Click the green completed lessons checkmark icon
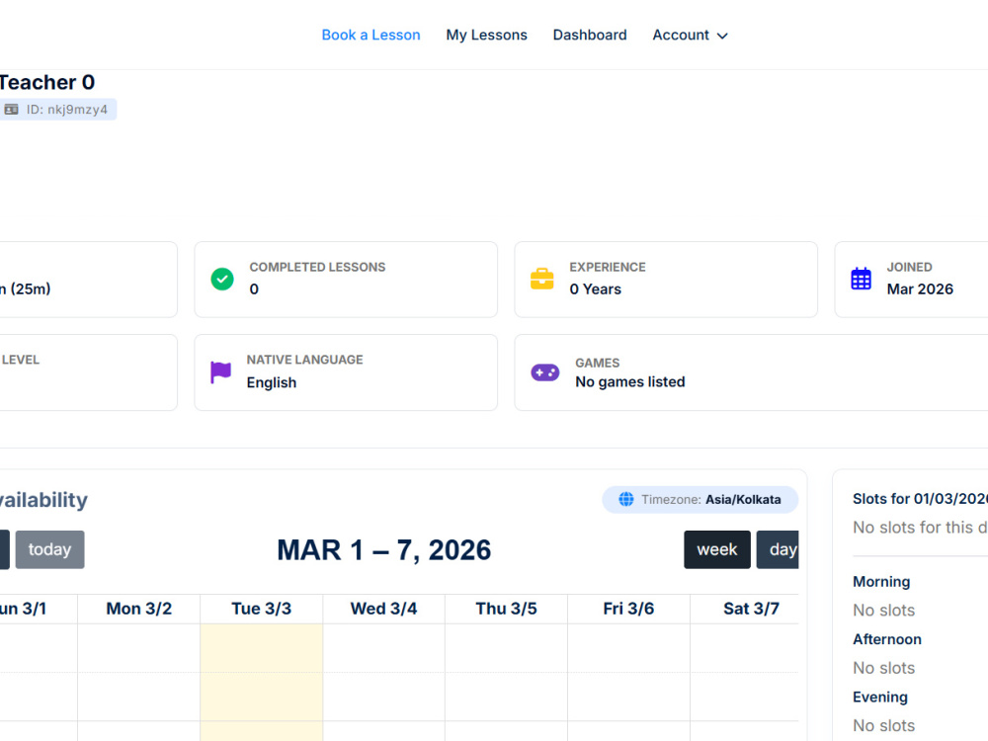The height and width of the screenshot is (741, 988). [221, 279]
